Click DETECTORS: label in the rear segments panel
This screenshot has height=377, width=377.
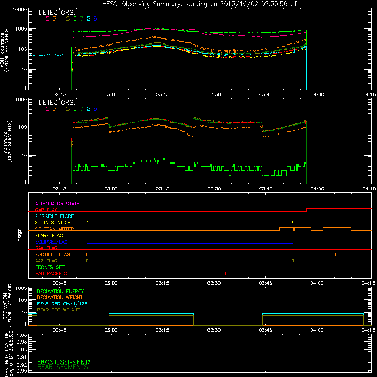pyautogui.click(x=57, y=102)
